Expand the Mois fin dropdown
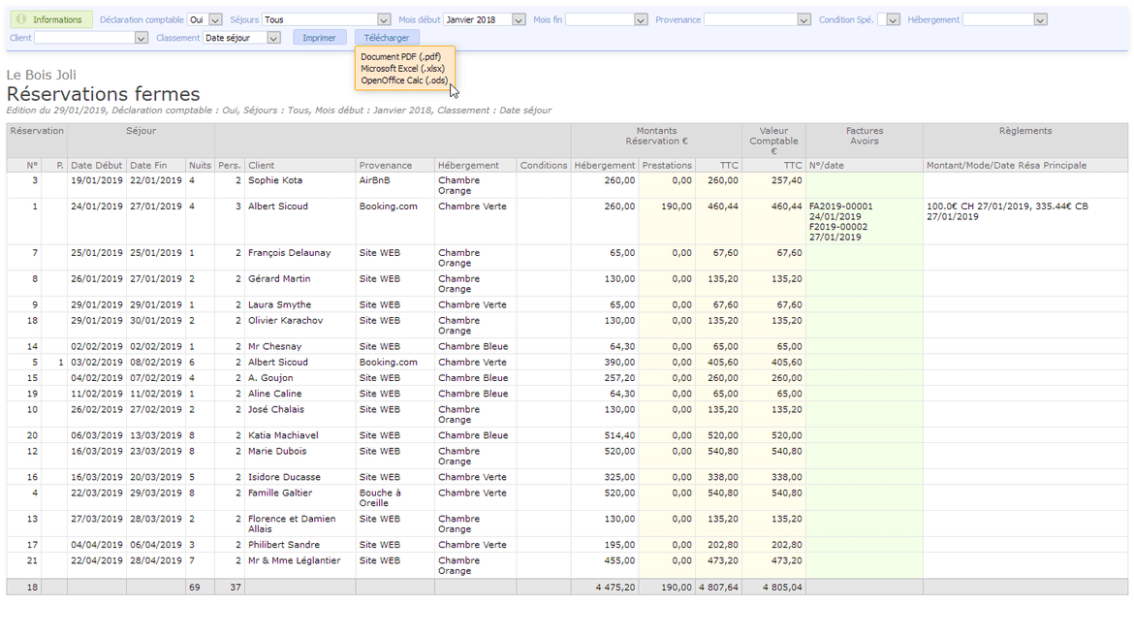 pos(641,19)
